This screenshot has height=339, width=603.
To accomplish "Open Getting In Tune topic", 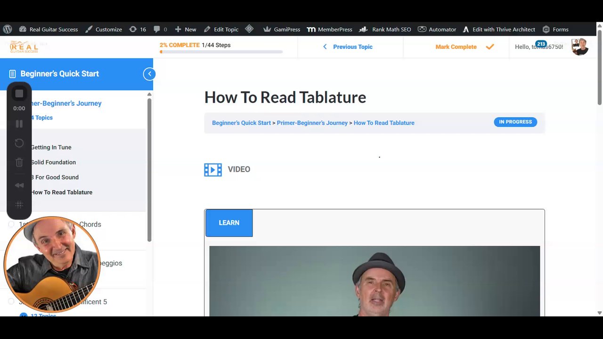I will (51, 147).
